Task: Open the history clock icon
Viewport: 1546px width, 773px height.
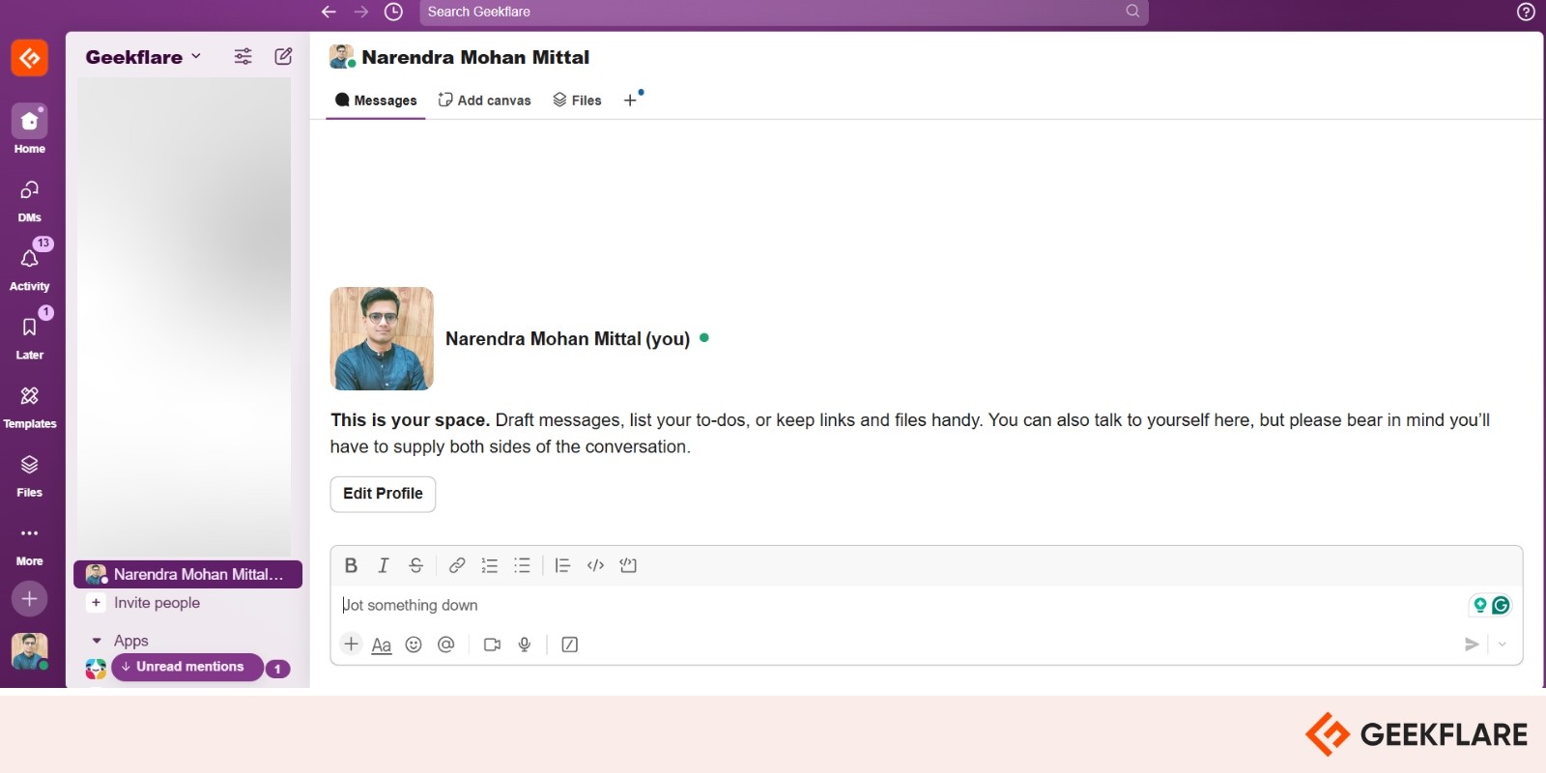Action: (x=393, y=12)
